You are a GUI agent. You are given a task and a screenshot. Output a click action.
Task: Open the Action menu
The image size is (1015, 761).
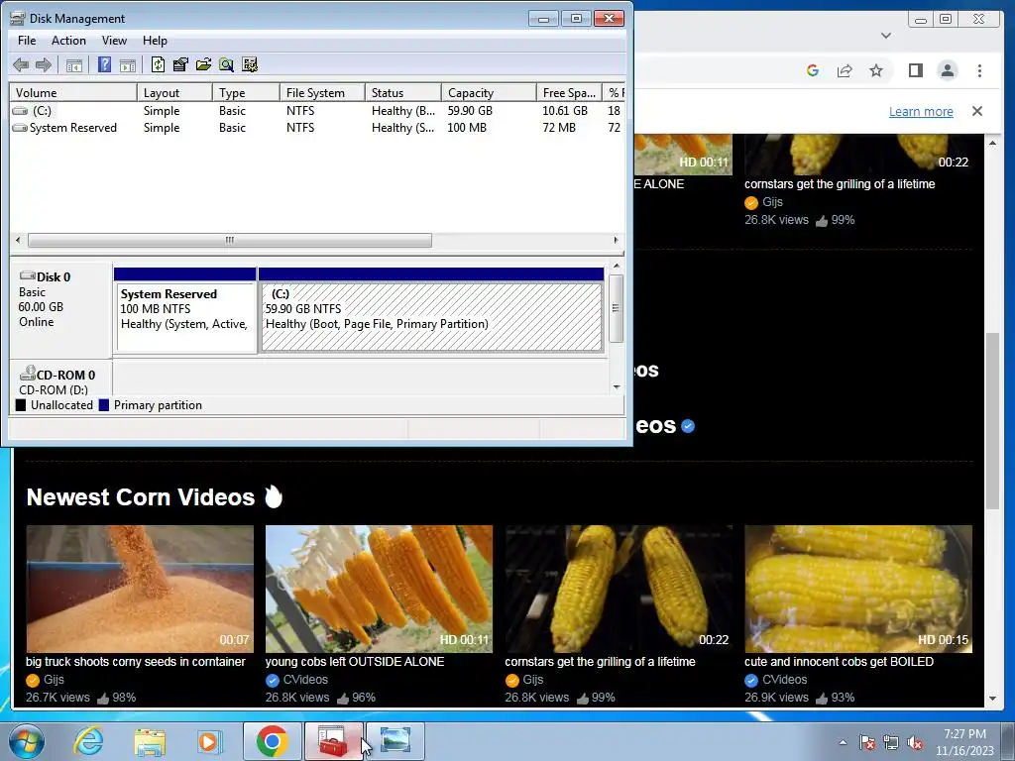[68, 40]
